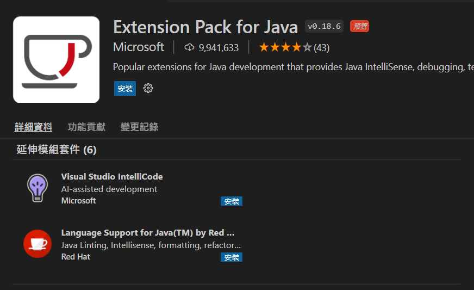
Task: Click the red 預覽 preview badge
Action: pyautogui.click(x=359, y=26)
